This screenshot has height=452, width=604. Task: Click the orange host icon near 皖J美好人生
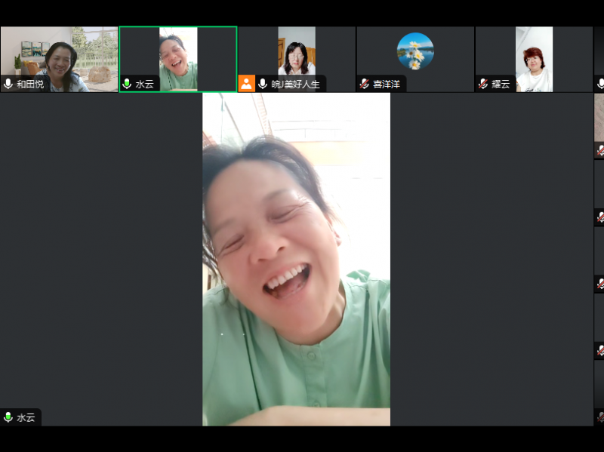[x=246, y=84]
